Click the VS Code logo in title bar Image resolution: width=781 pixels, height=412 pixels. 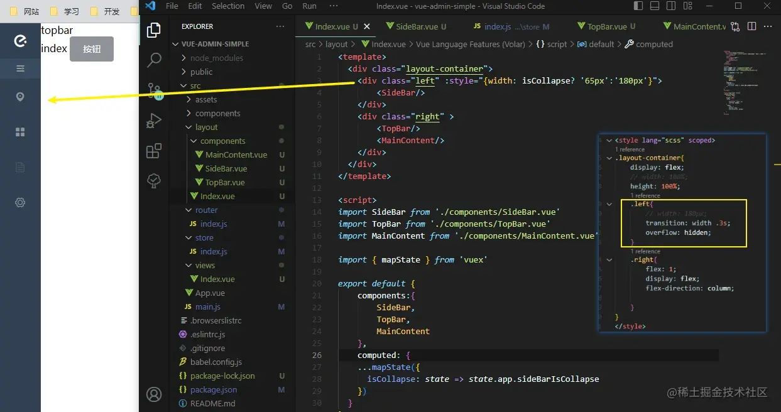(x=150, y=6)
